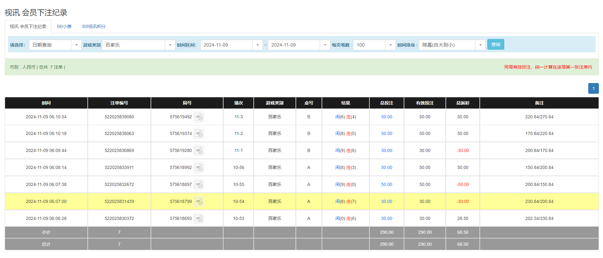603x258 pixels.
Task: Open the end date dropdown arrow
Action: 325,45
